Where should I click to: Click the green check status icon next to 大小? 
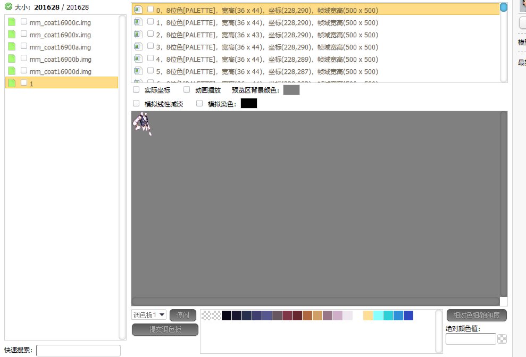point(9,7)
